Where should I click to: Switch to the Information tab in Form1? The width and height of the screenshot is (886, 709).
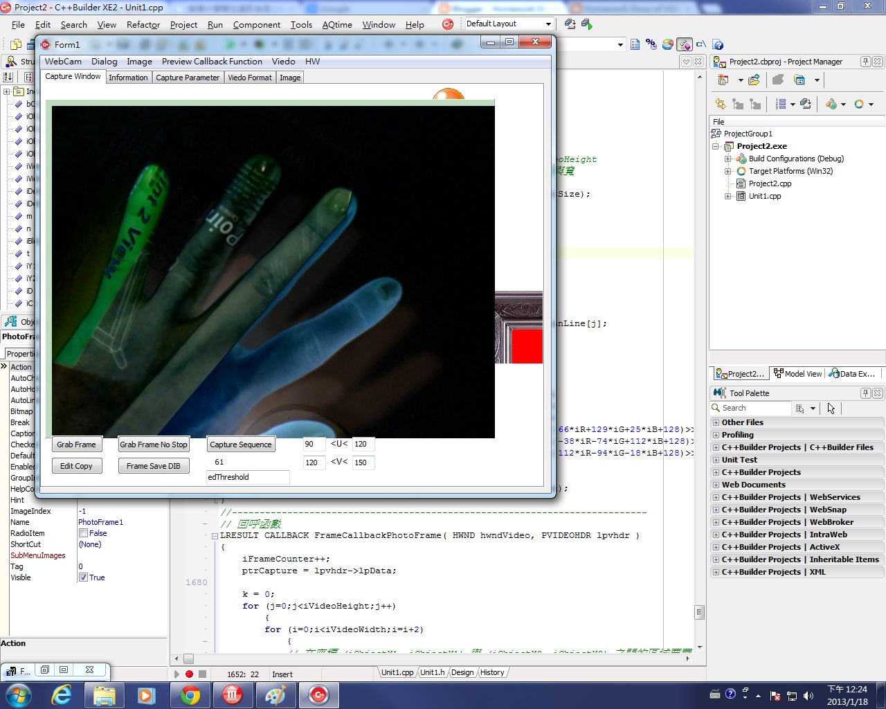coord(128,78)
